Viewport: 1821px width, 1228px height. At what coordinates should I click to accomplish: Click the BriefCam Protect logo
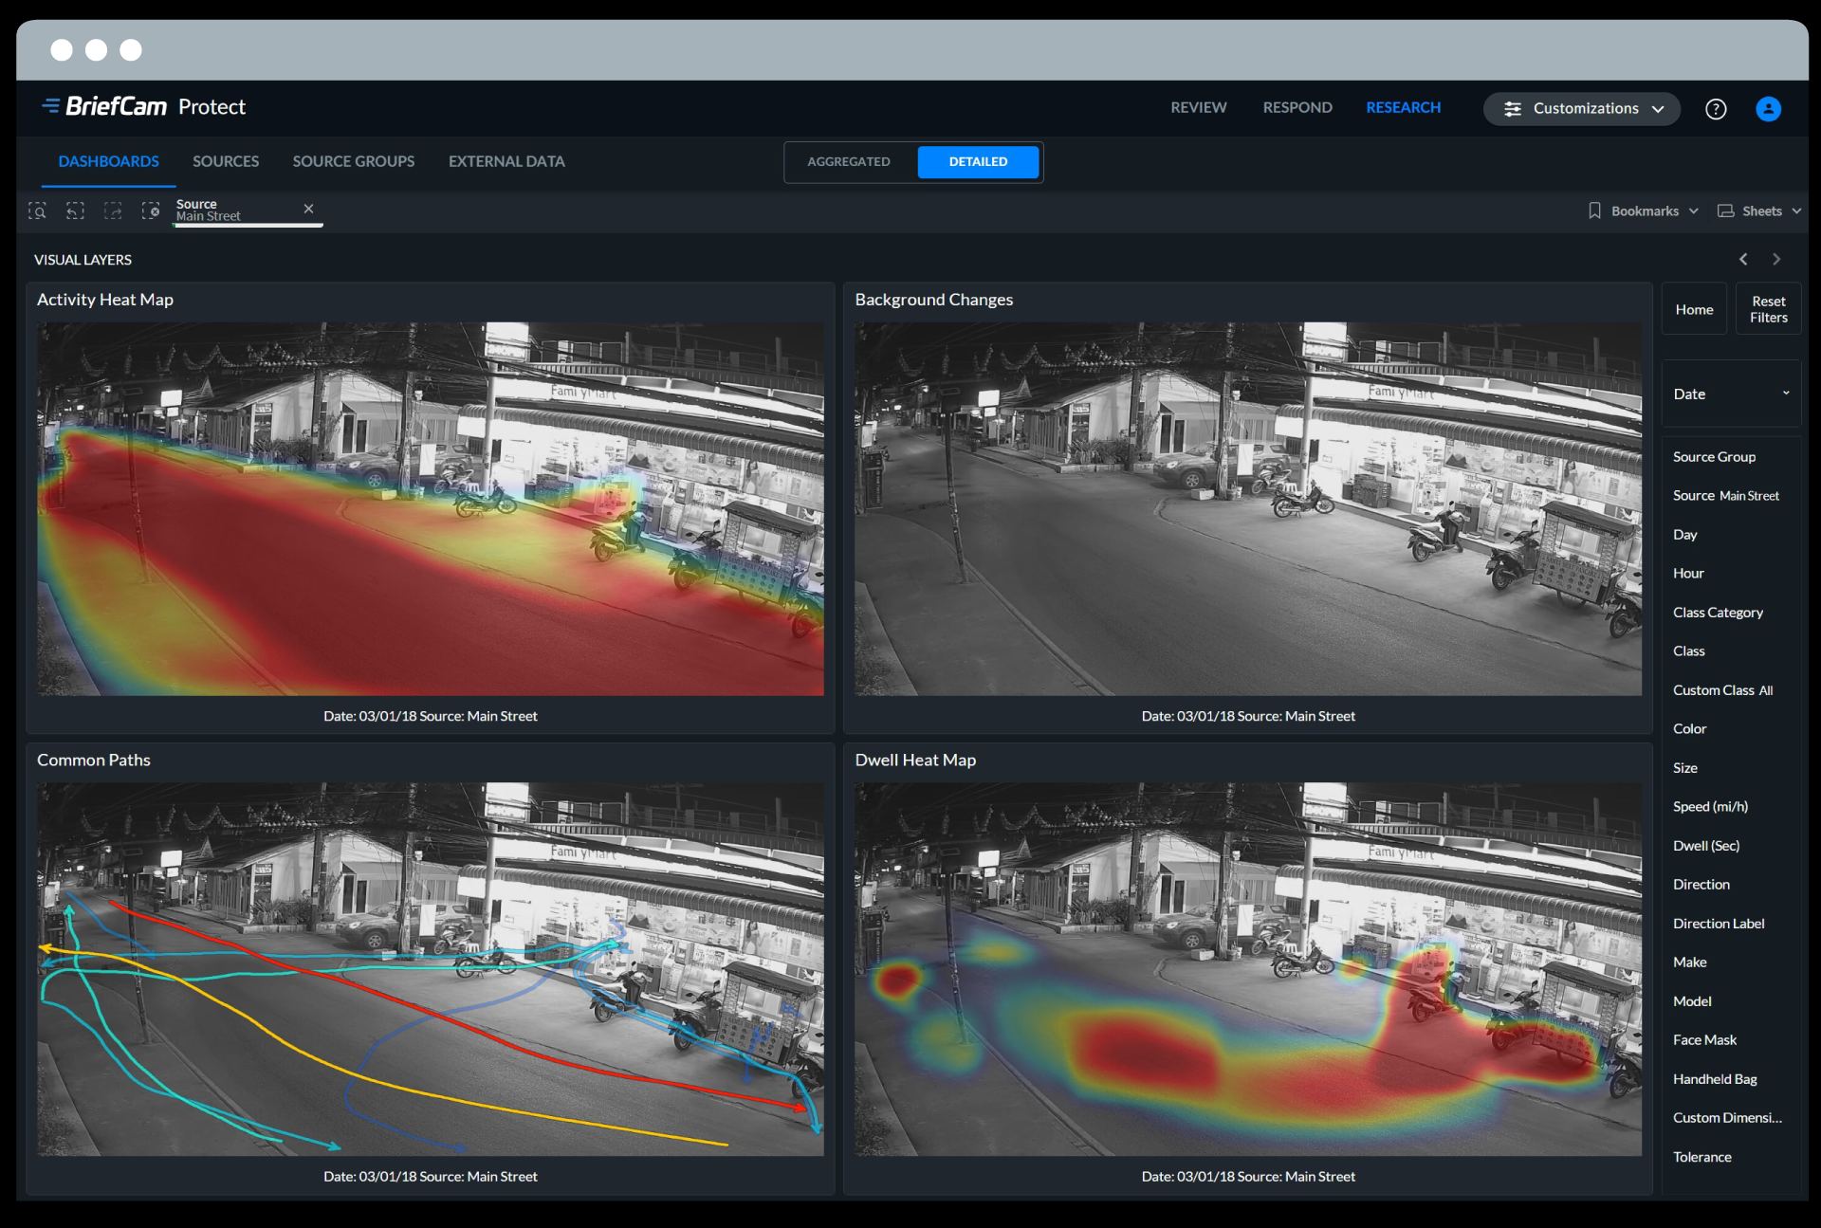click(144, 107)
